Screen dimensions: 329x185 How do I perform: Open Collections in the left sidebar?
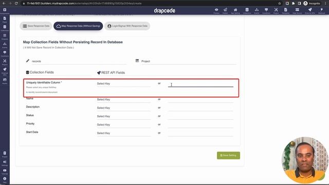click(5, 28)
